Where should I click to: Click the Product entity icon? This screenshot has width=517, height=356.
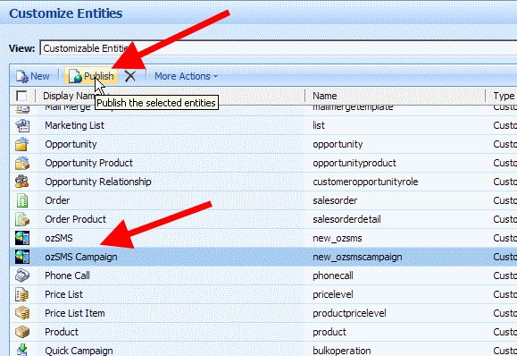tap(22, 332)
